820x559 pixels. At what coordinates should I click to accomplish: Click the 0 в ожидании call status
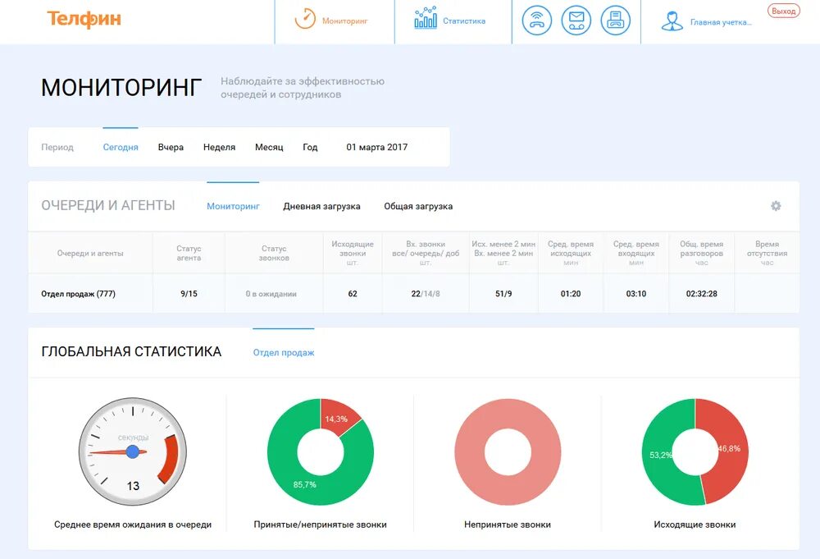271,294
